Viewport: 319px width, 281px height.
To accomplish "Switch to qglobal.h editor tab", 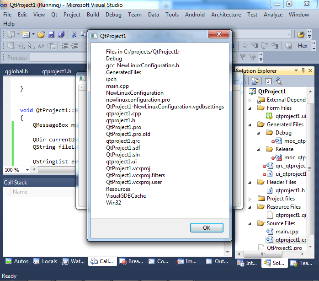I will pos(16,71).
